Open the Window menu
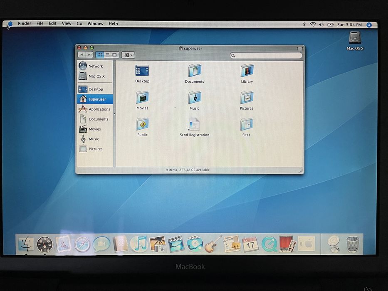The width and height of the screenshot is (388, 291). (95, 24)
